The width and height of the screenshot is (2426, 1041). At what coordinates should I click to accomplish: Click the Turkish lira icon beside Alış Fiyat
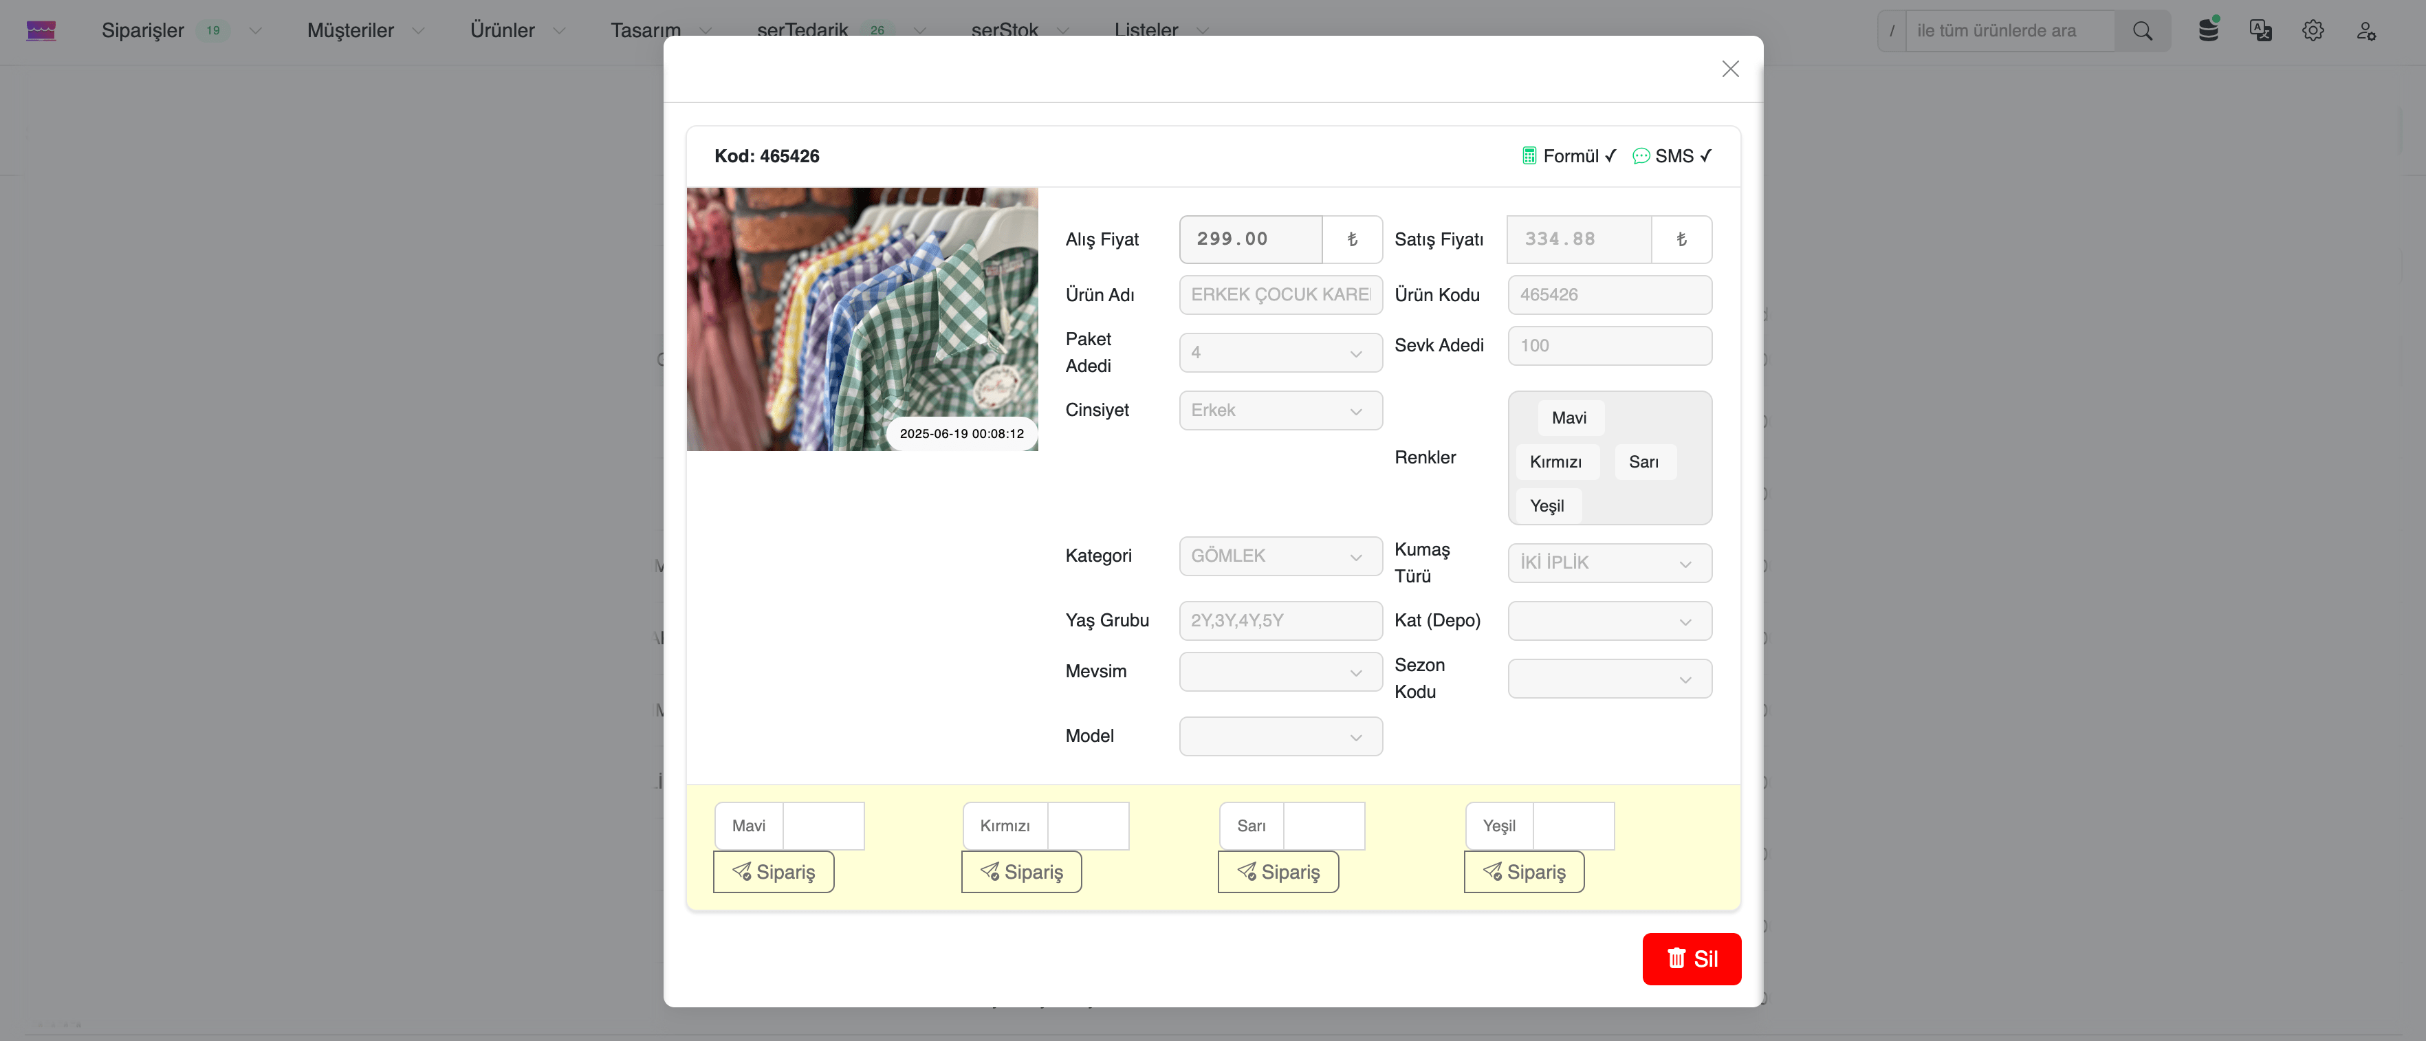1353,239
